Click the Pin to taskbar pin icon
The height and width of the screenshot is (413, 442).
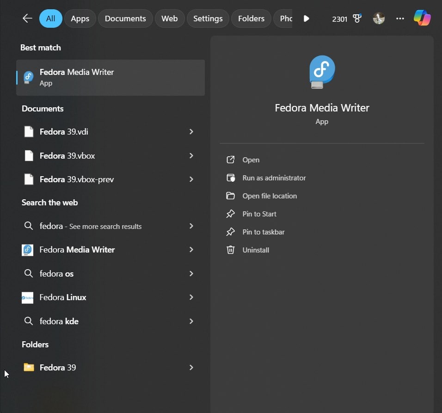point(231,232)
